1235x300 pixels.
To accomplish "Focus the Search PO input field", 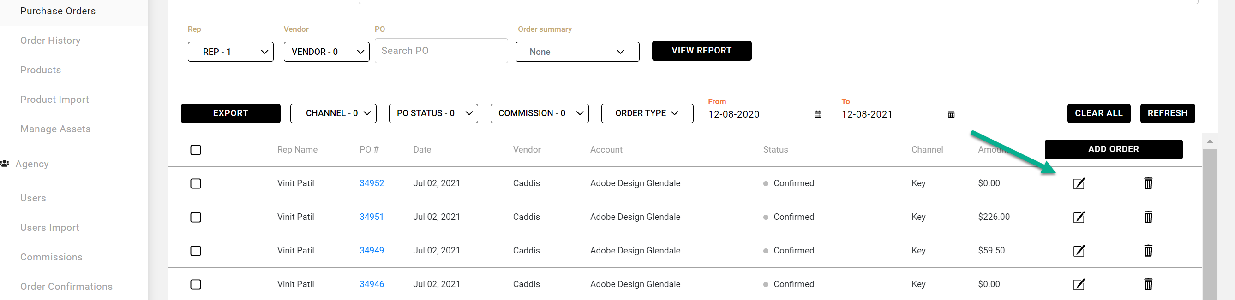I will click(x=441, y=51).
